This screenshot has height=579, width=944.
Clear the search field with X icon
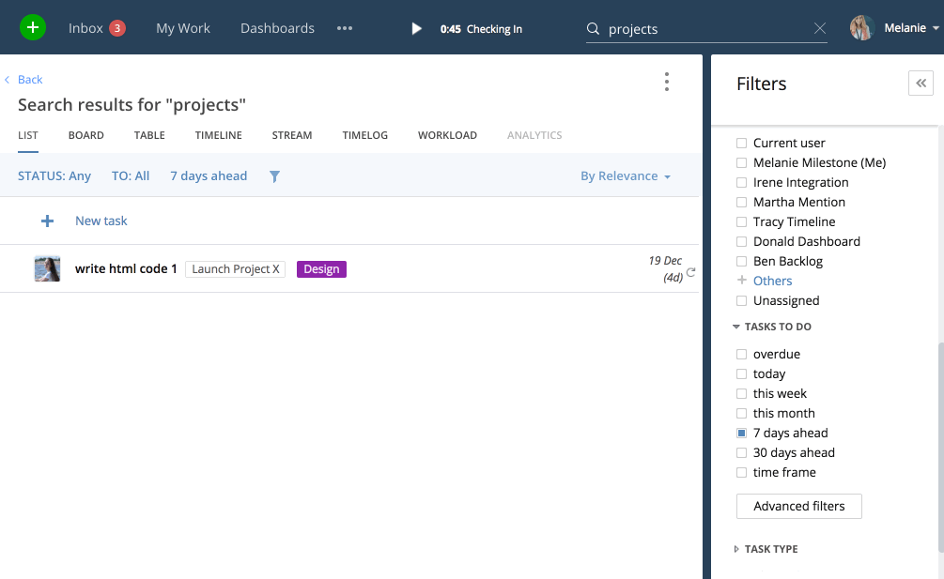click(820, 29)
